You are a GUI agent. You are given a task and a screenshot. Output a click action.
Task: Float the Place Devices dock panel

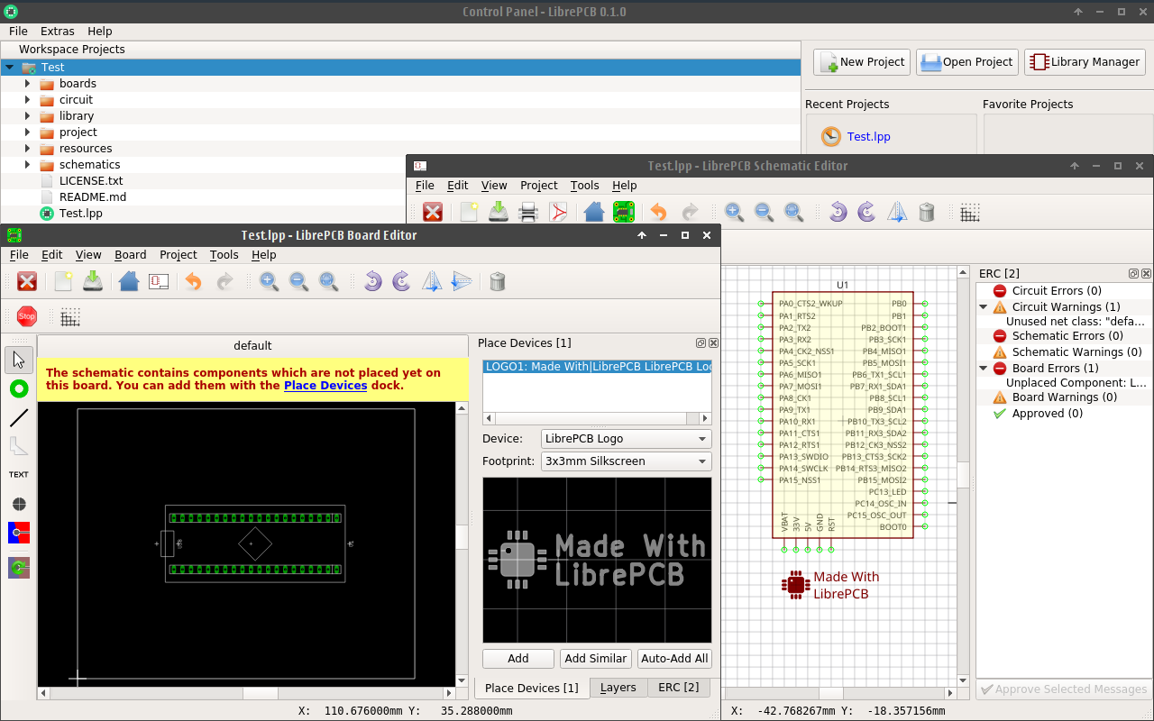[x=701, y=343]
